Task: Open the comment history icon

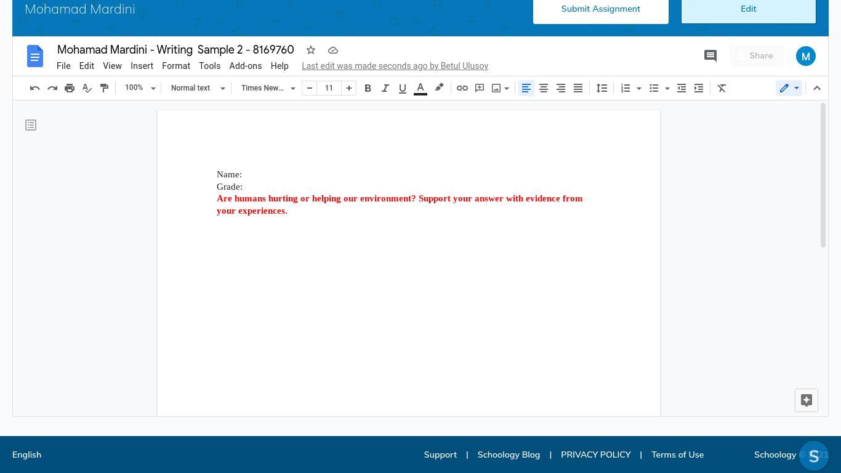Action: click(x=710, y=56)
